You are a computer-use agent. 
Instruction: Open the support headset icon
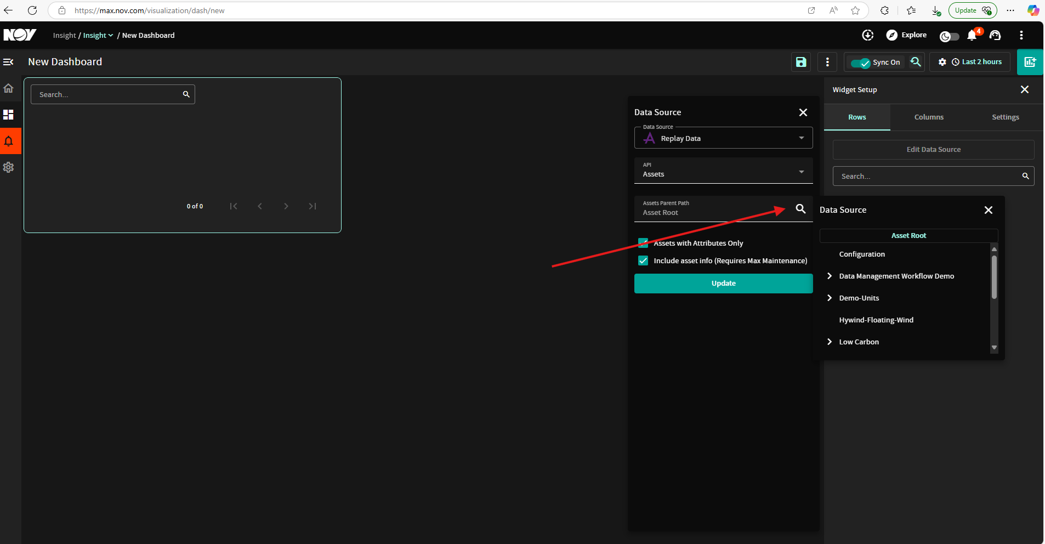[995, 35]
